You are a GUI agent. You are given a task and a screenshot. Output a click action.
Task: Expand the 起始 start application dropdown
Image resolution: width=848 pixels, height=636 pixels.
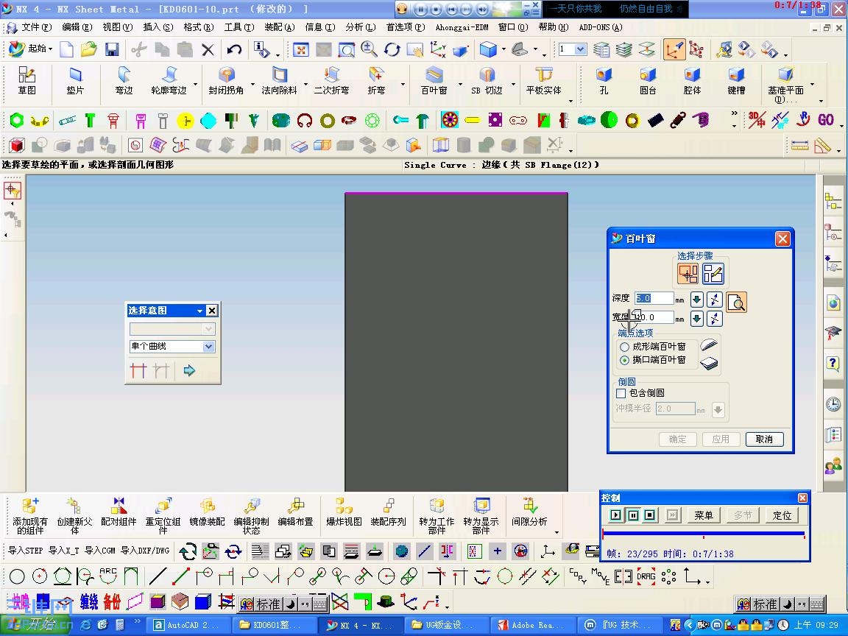pyautogui.click(x=50, y=49)
